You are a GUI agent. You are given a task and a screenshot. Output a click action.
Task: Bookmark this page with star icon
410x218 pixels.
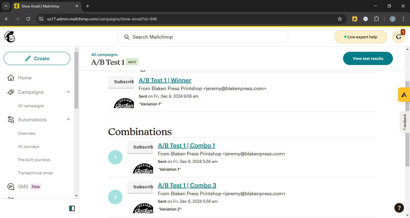(340, 19)
